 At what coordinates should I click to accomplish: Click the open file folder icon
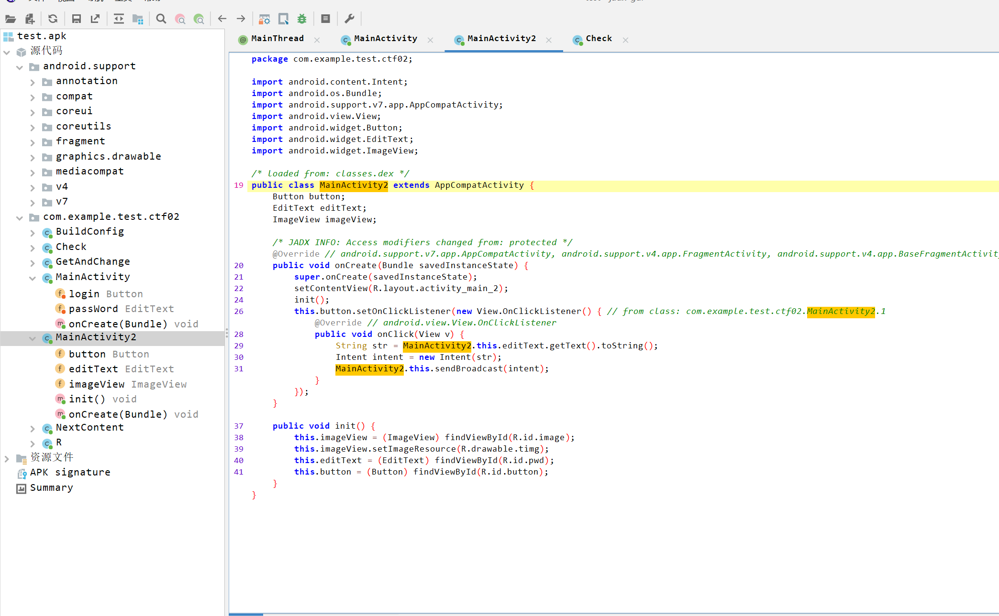coord(11,19)
